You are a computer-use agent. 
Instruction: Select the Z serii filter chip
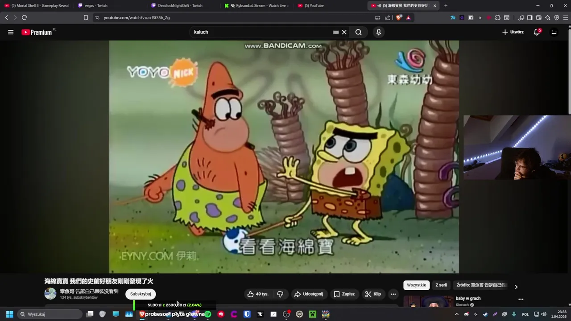[x=441, y=285]
